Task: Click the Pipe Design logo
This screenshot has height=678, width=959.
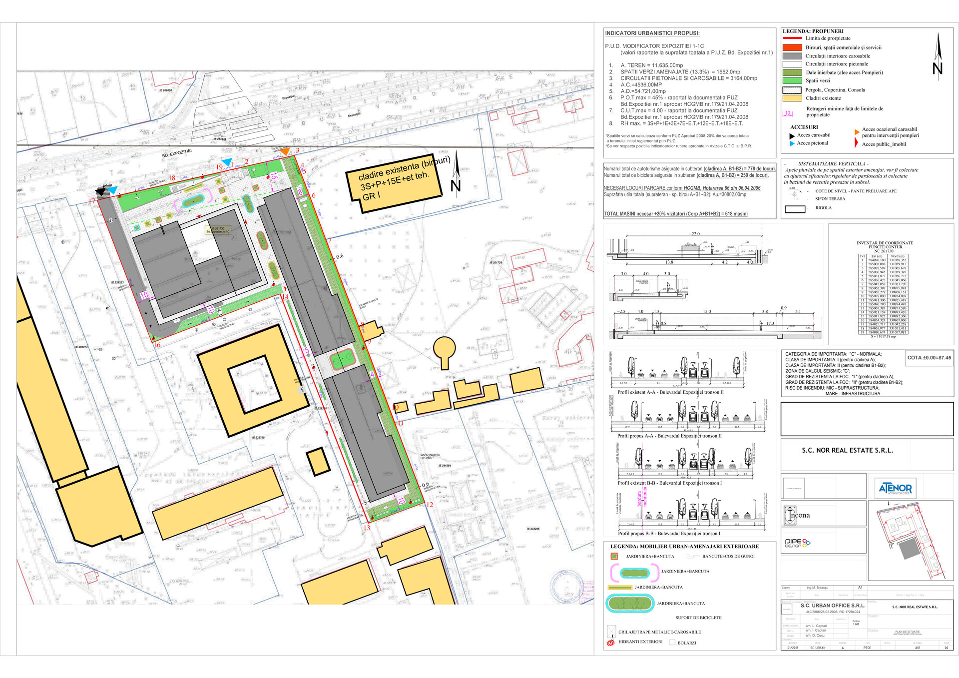Action: pyautogui.click(x=797, y=543)
